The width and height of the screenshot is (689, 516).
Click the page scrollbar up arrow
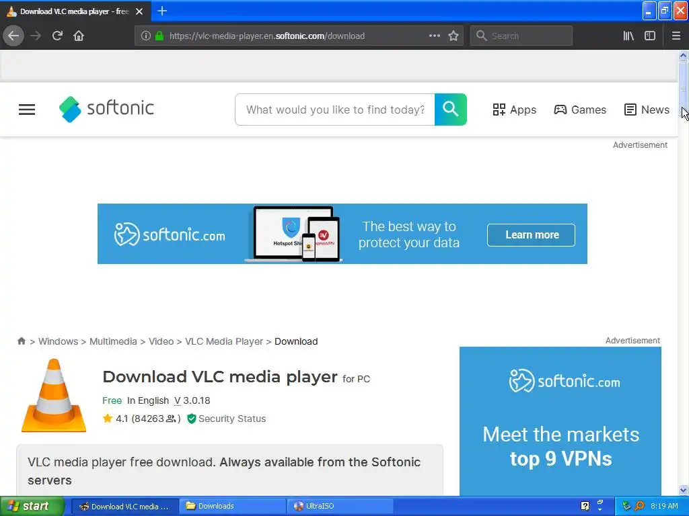tap(683, 56)
